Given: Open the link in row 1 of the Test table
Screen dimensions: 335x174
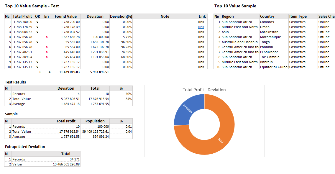Looking at the screenshot, I should click(201, 22).
